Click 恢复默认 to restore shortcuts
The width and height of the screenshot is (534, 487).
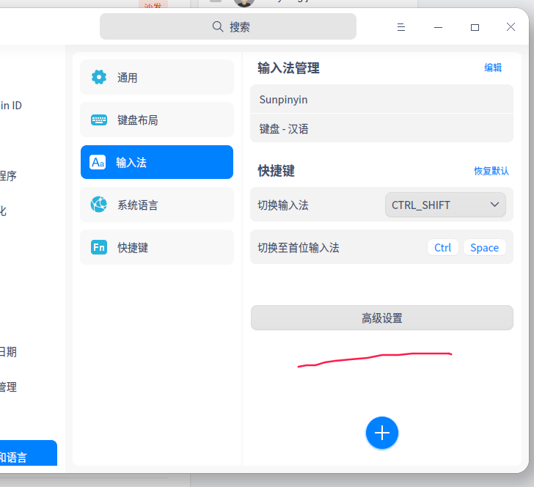491,171
